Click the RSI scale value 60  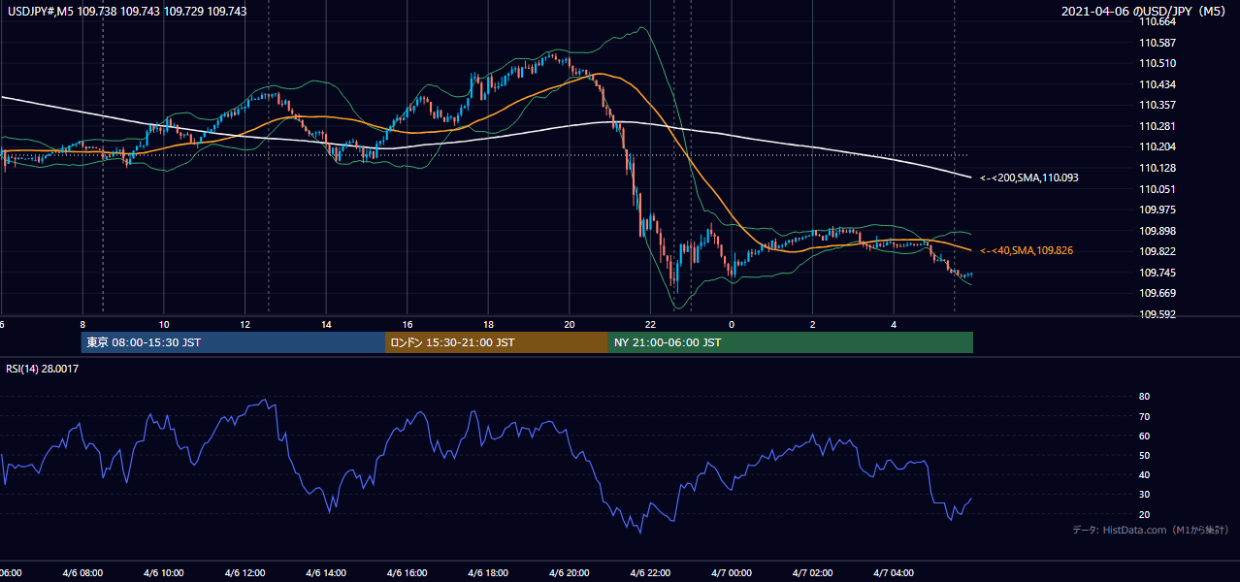(1145, 436)
